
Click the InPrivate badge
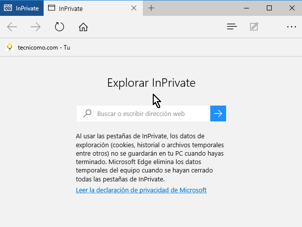point(22,8)
